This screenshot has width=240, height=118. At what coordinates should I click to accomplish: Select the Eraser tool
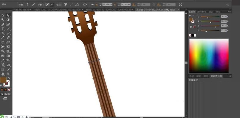[8, 38]
